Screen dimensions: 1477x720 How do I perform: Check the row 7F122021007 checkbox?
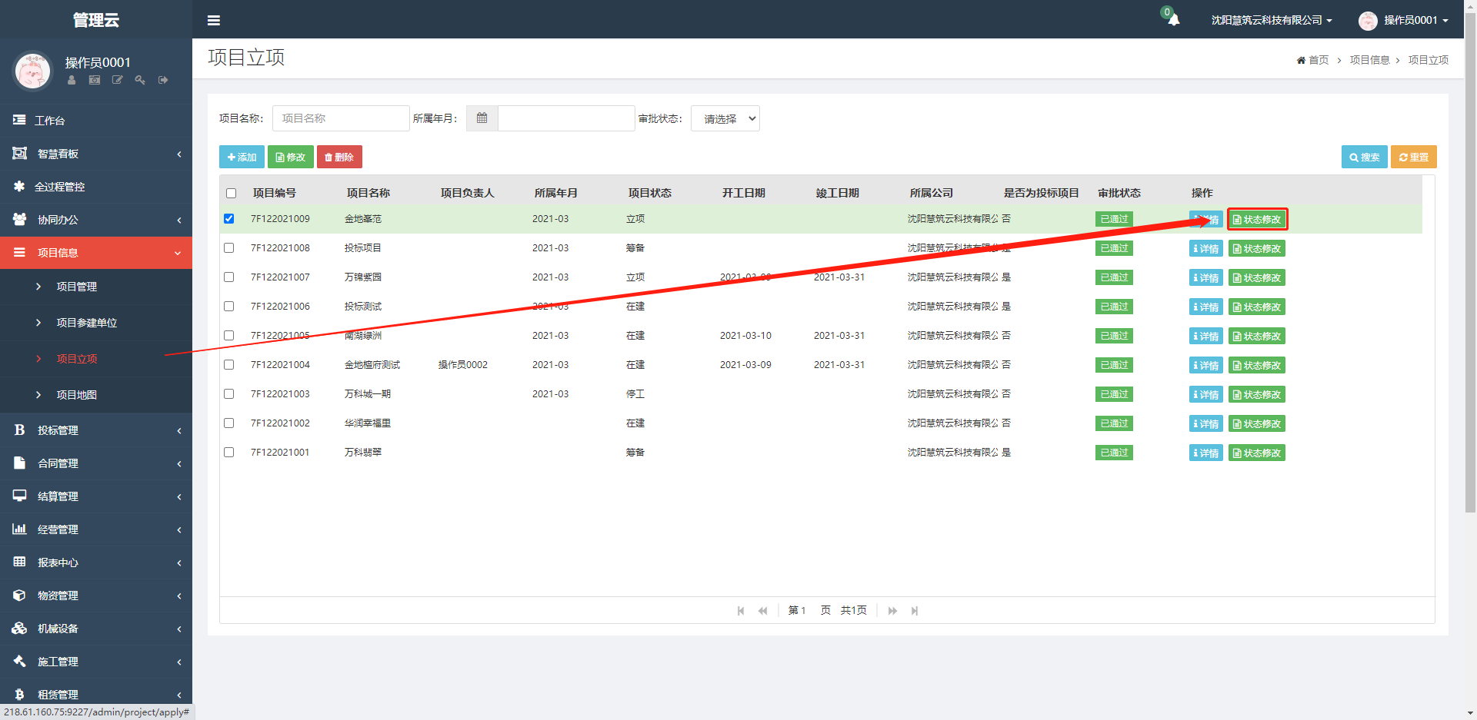pyautogui.click(x=228, y=277)
